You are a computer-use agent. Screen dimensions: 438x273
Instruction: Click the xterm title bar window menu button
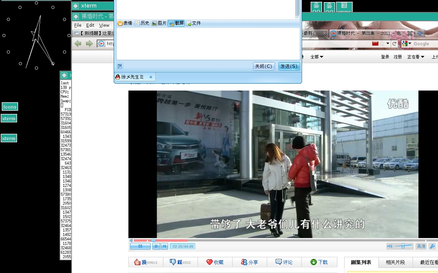tap(75, 6)
